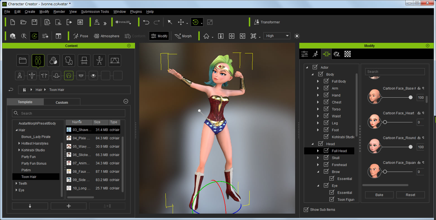Expand the Full Head node

click(x=318, y=151)
